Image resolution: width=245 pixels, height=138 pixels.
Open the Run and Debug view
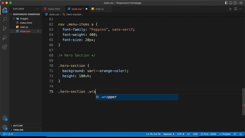(5, 38)
